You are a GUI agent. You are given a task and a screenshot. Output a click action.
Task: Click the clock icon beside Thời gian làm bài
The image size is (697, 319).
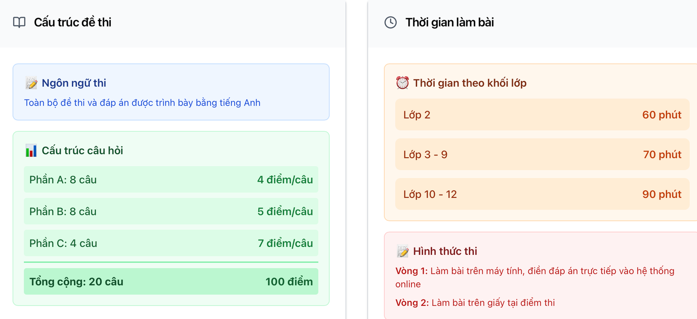391,23
